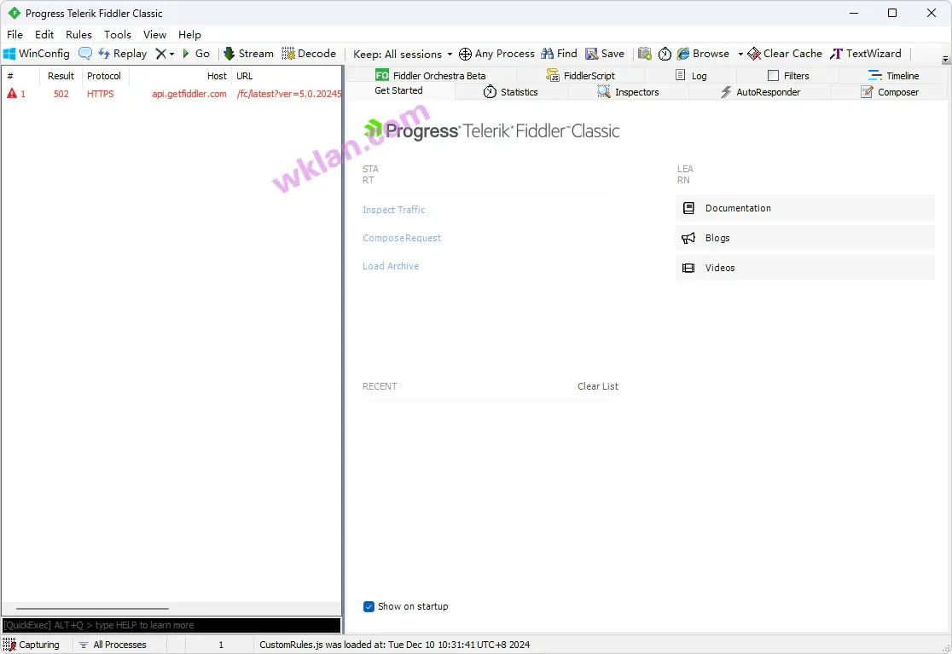
Task: Click the Clear Cache toolbar button
Action: point(785,54)
